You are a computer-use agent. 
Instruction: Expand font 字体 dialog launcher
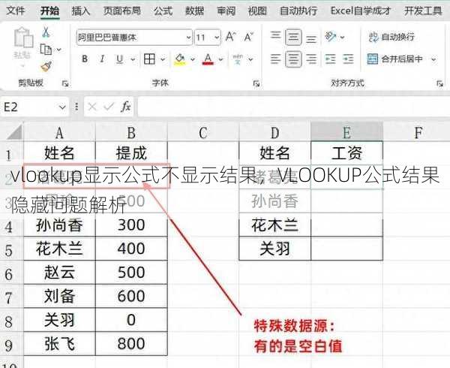pyautogui.click(x=256, y=83)
